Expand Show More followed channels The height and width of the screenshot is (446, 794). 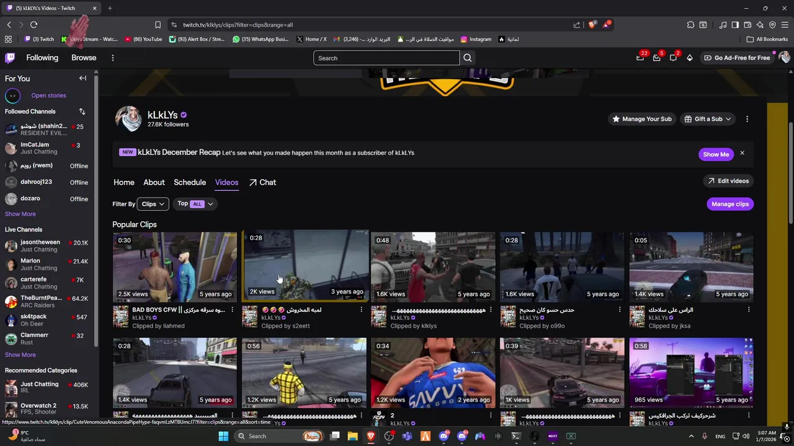click(20, 214)
